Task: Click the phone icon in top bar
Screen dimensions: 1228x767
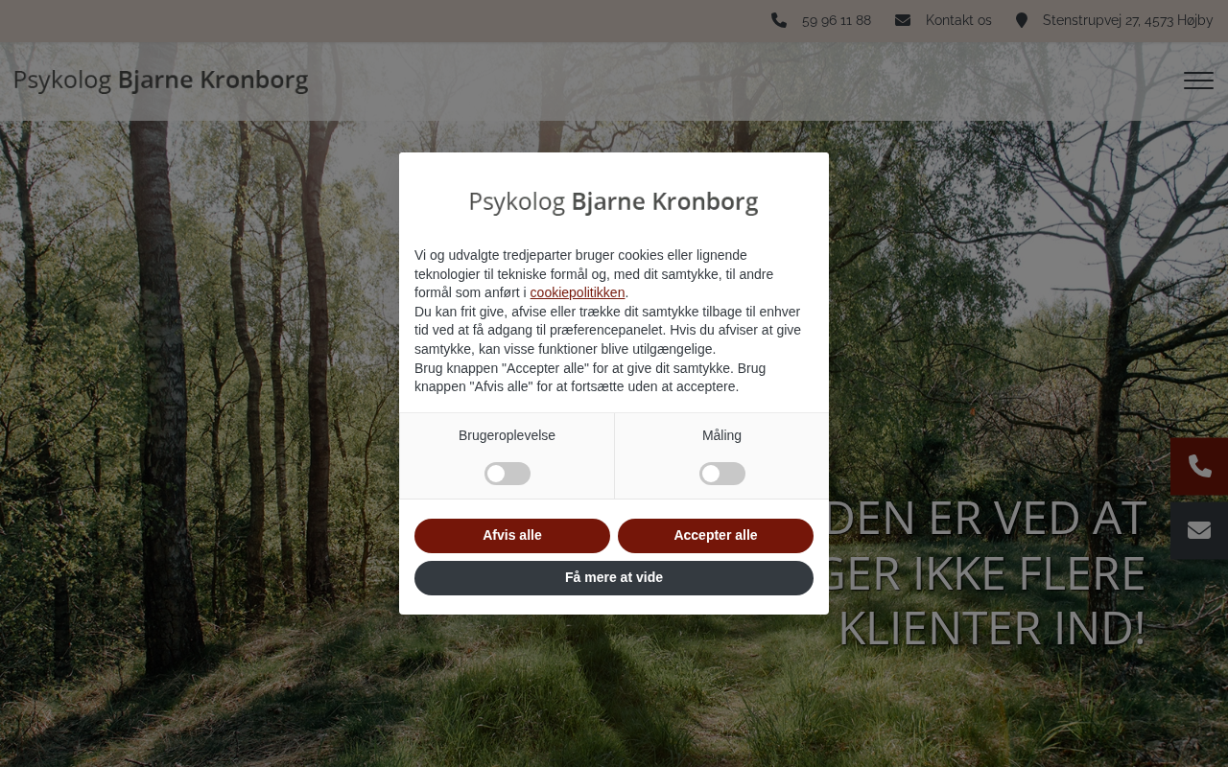Action: click(779, 20)
